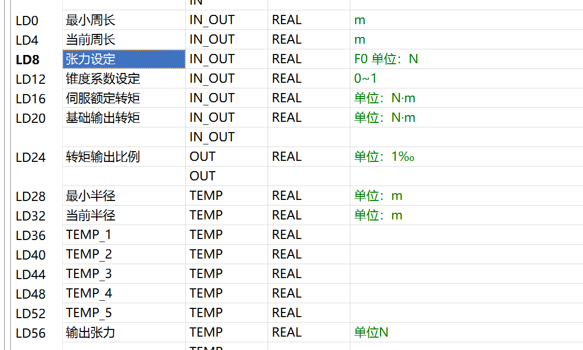The width and height of the screenshot is (583, 350).
Task: Click REAL data type in LD8 row
Action: (287, 59)
